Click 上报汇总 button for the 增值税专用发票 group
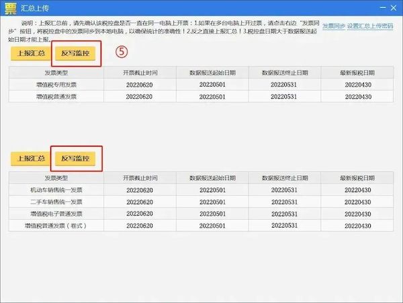Image resolution: width=403 pixels, height=303 pixels. pyautogui.click(x=31, y=54)
